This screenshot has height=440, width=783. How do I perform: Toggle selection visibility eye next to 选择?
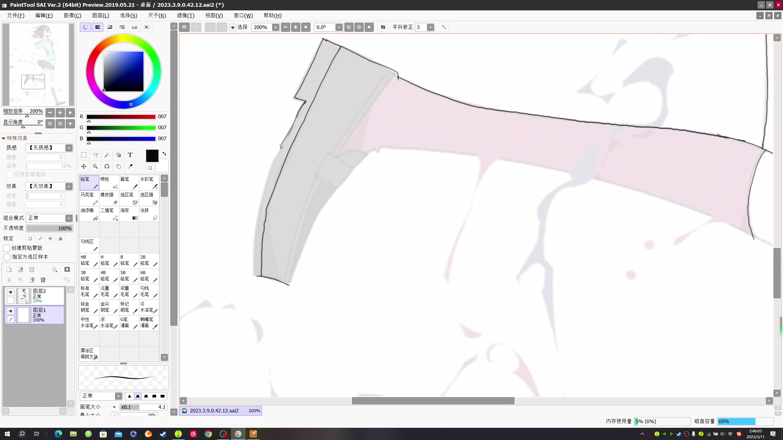(x=232, y=28)
